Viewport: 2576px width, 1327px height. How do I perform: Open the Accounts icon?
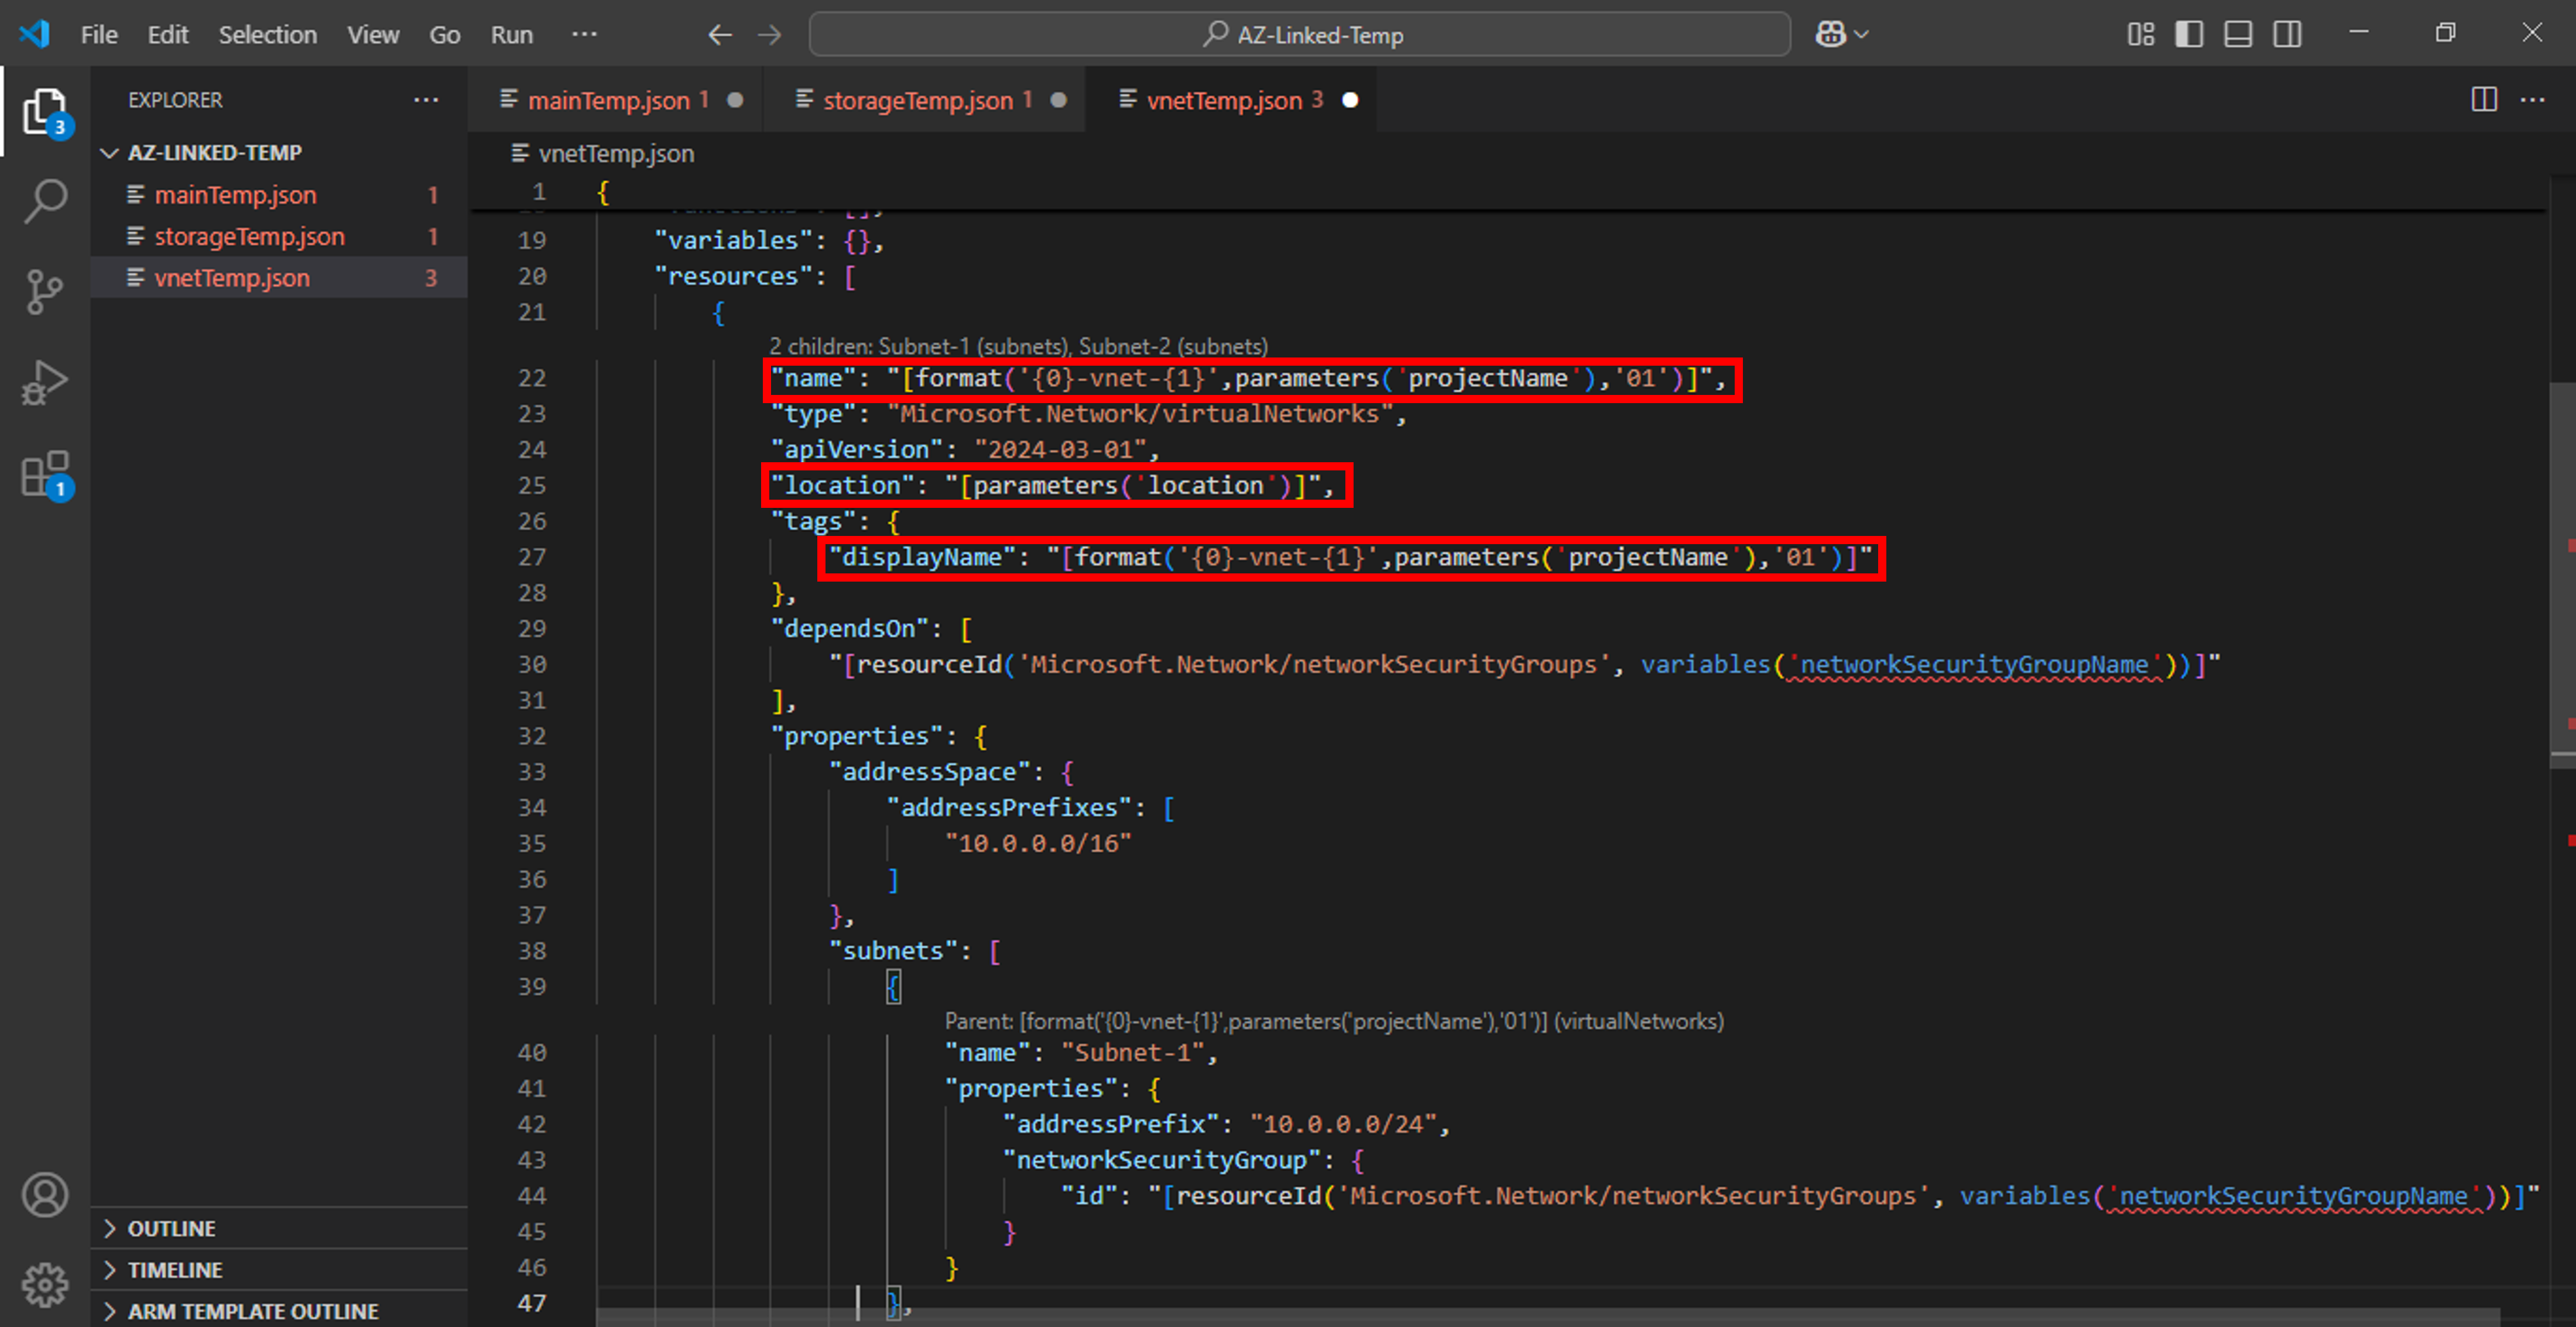click(x=45, y=1194)
